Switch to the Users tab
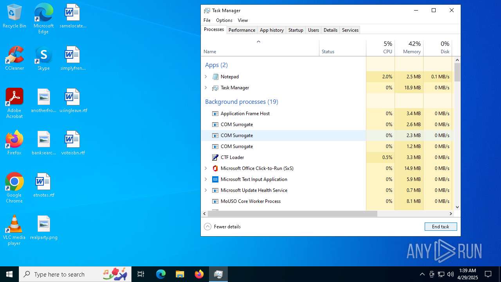The image size is (501, 282). (314, 30)
